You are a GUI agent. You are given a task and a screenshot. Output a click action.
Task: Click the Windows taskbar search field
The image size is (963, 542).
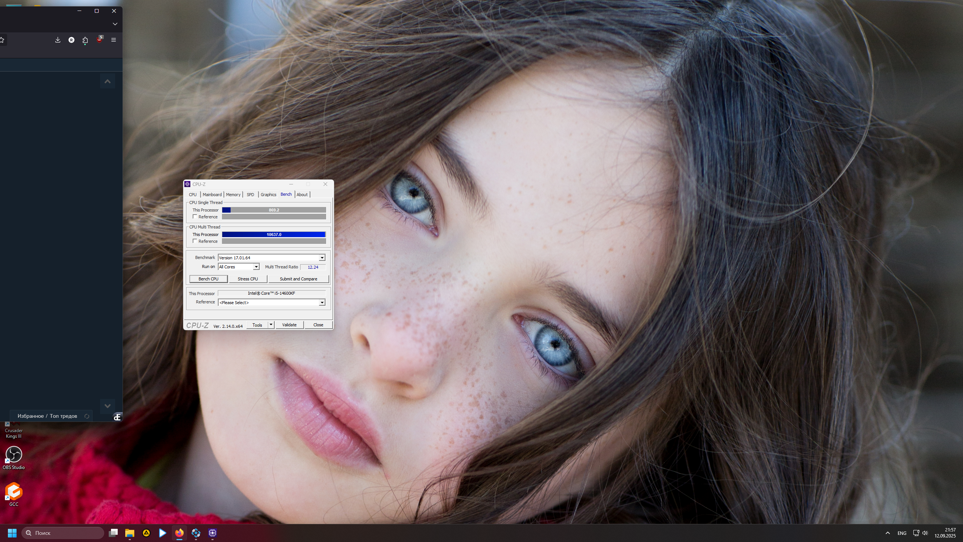63,533
